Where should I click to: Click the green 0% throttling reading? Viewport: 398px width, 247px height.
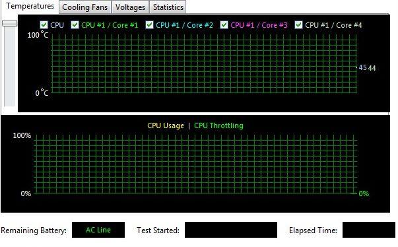[x=364, y=194]
